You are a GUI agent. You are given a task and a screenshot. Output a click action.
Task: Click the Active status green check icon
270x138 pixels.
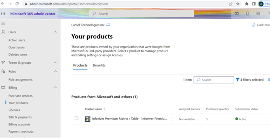click(x=237, y=119)
